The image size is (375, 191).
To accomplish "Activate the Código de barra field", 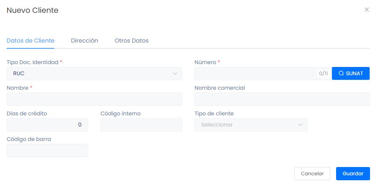I will click(47, 150).
